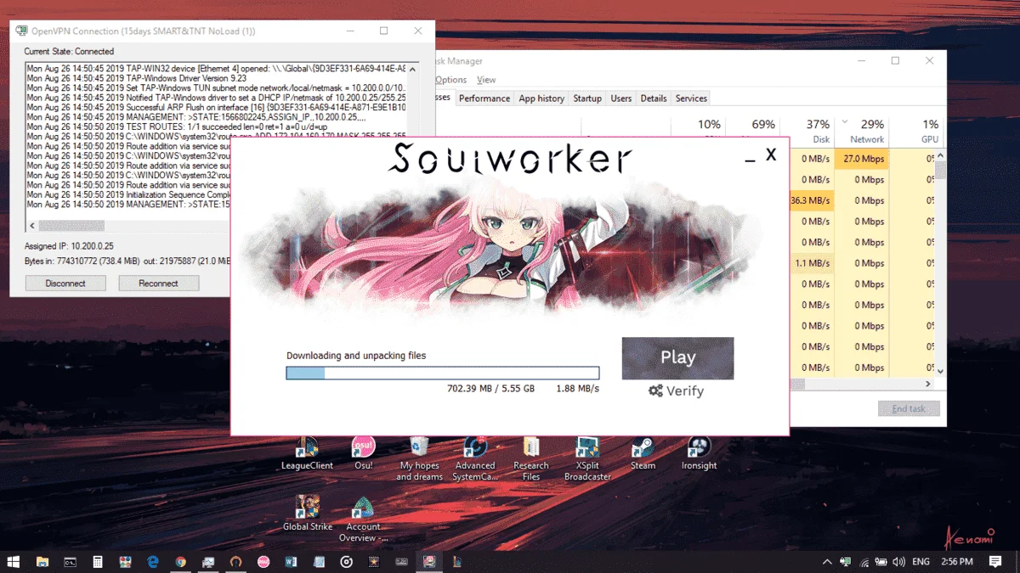
Task: Open the pink osu! taskbar icon
Action: click(263, 561)
